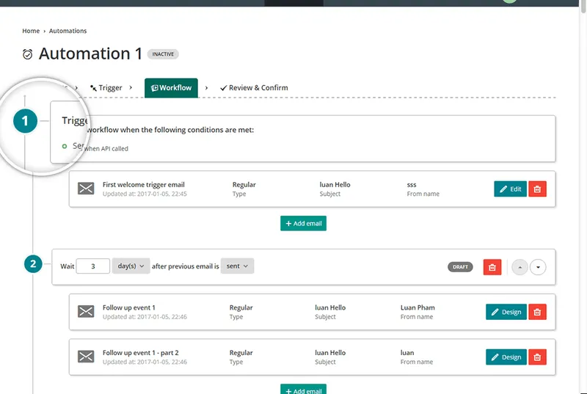Delete the wait step using red trash icon
587x394 pixels.
(492, 267)
